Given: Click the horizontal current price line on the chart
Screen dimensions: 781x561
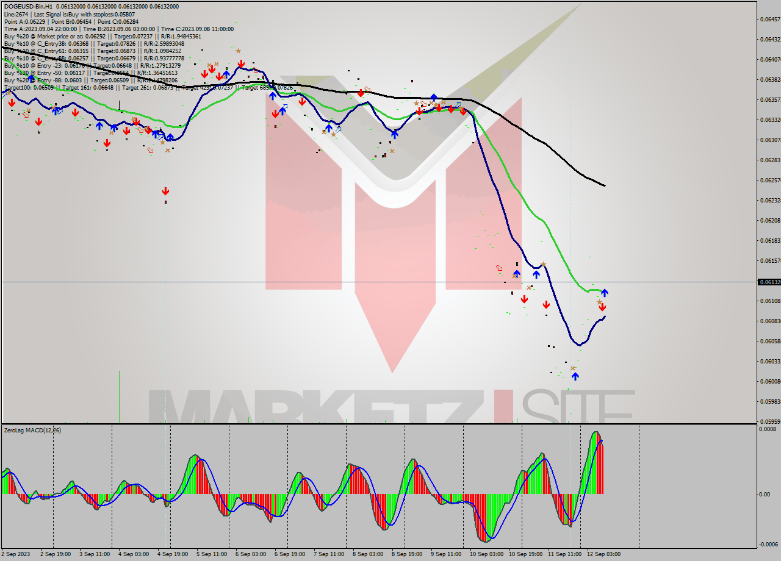Looking at the screenshot, I should coord(378,282).
